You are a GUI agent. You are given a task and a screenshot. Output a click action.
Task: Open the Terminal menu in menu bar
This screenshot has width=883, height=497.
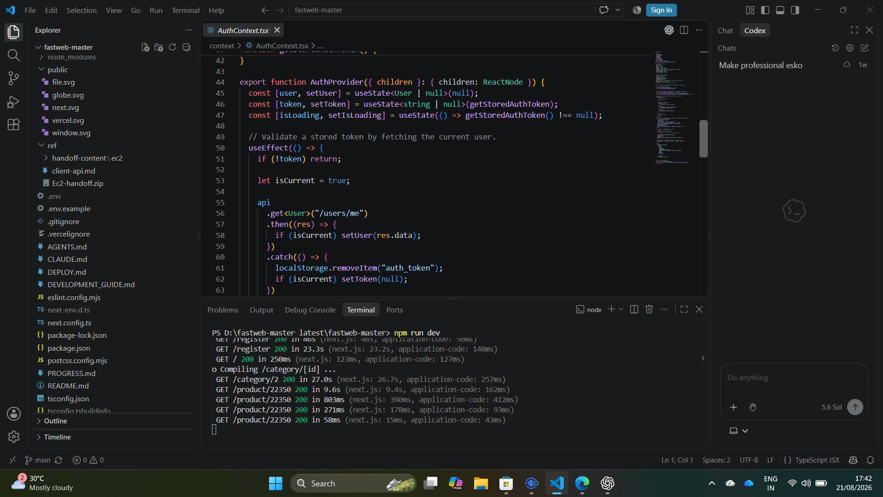(185, 10)
